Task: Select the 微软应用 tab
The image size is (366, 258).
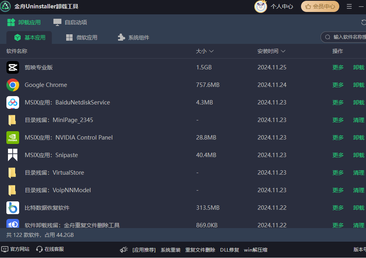Action: click(x=82, y=37)
